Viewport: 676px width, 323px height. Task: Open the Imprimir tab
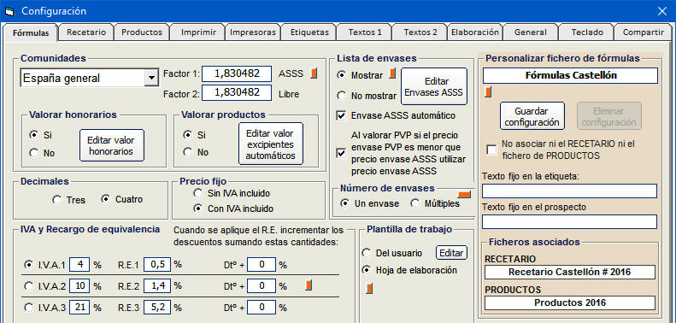pos(197,32)
